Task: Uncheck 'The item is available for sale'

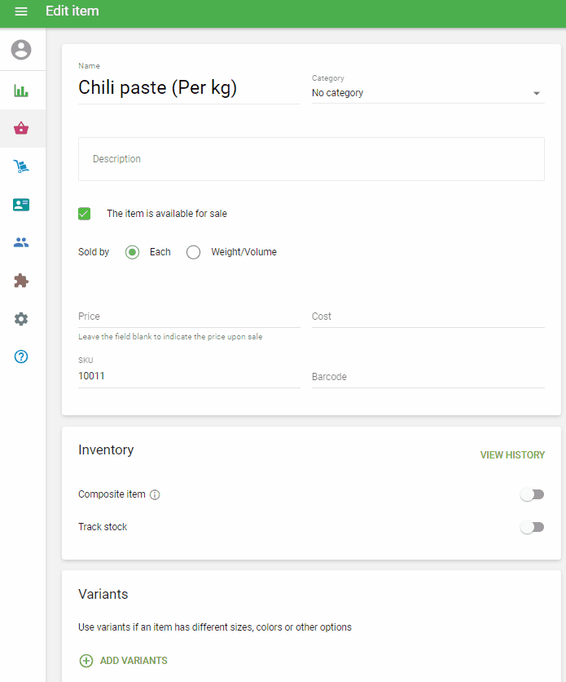Action: [85, 214]
